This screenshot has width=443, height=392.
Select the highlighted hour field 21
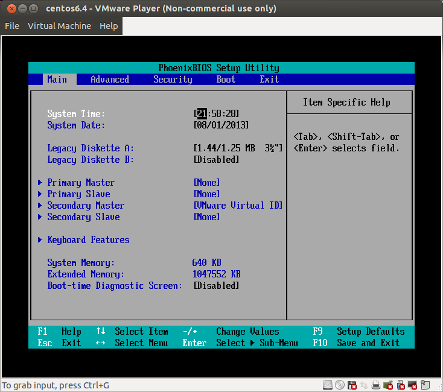pos(202,114)
